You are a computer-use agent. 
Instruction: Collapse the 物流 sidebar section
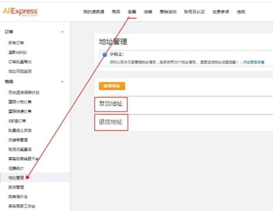pyautogui.click(x=62, y=81)
